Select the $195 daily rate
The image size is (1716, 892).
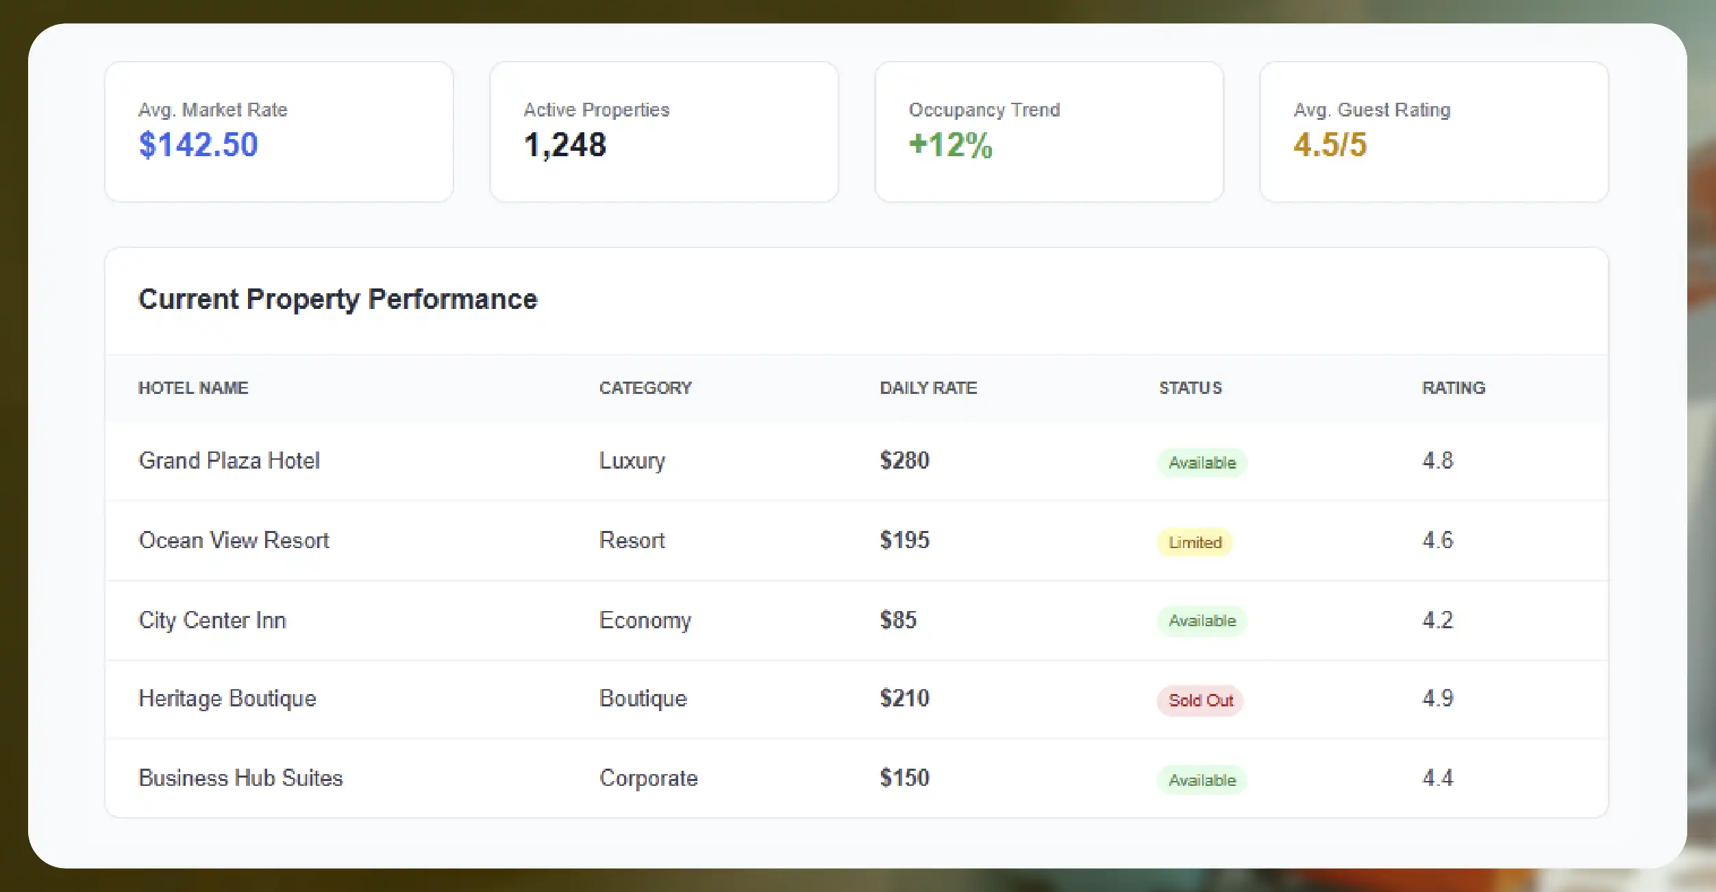point(904,540)
